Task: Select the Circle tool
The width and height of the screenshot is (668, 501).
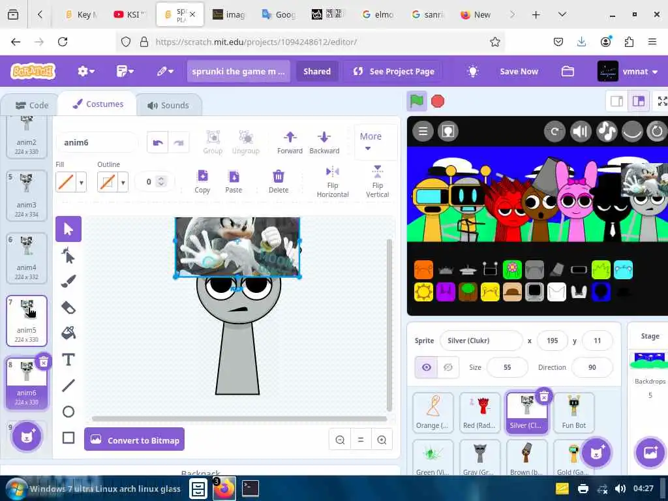Action: click(68, 412)
